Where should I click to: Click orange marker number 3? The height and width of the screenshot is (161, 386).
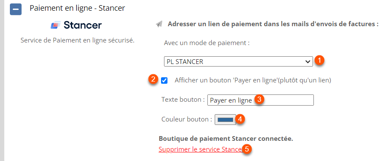(x=259, y=100)
